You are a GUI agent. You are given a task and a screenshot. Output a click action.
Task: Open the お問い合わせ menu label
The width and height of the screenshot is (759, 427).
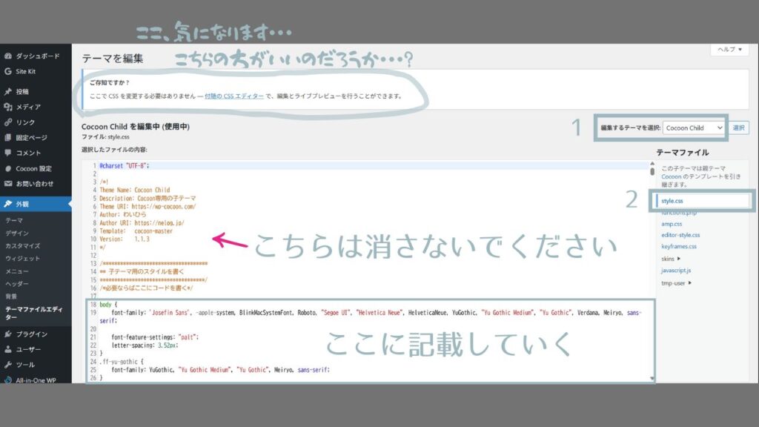(34, 184)
